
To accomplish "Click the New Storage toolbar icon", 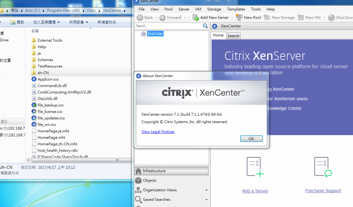I will tap(266, 17).
